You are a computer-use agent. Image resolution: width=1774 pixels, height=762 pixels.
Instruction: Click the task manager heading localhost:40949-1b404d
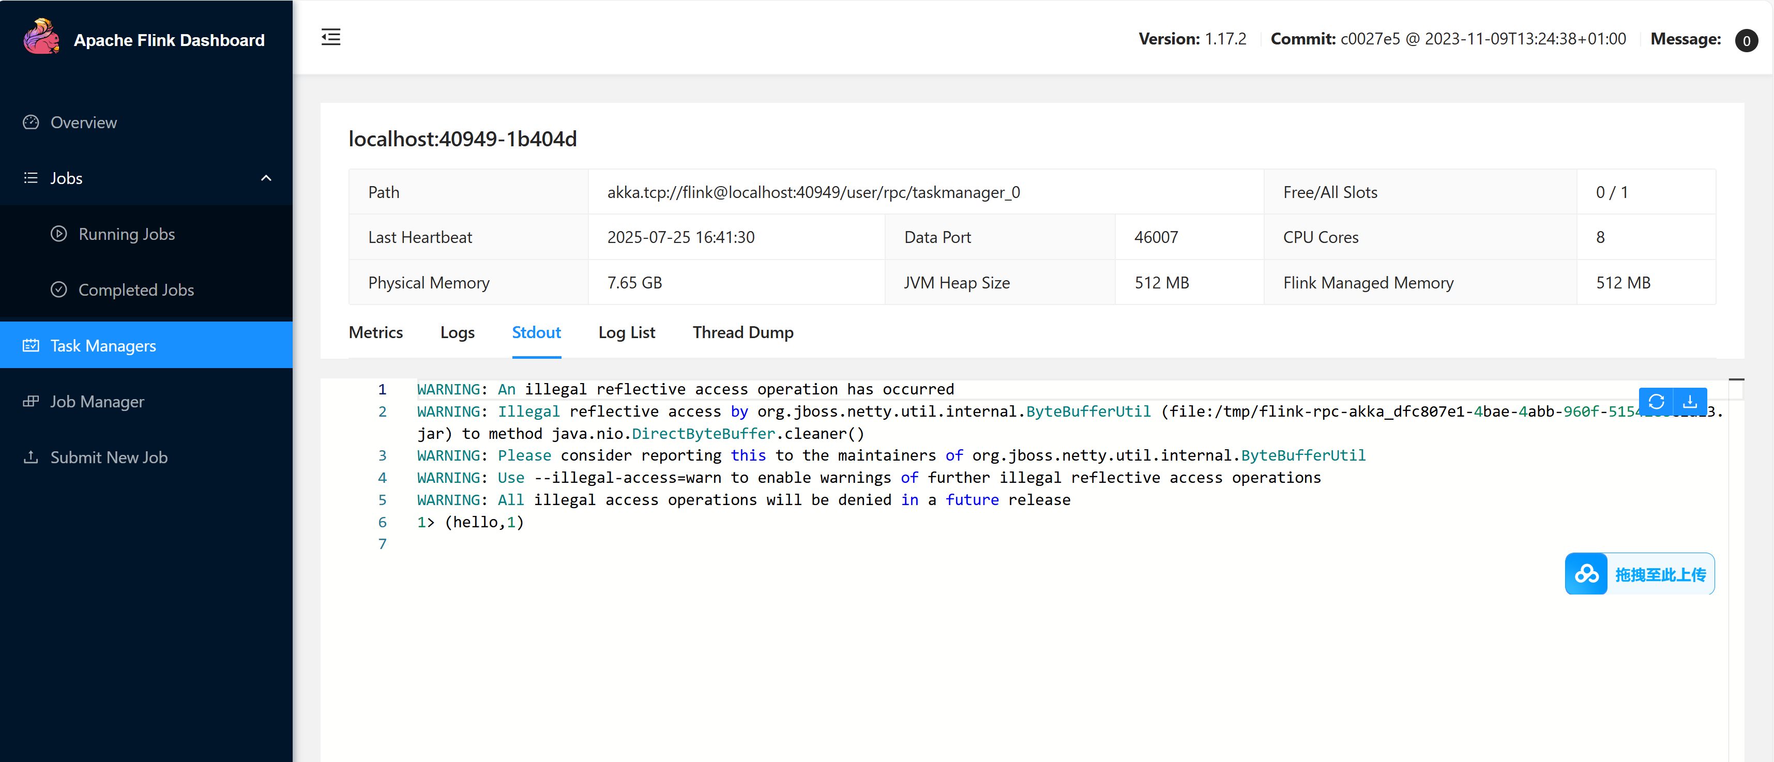462,139
